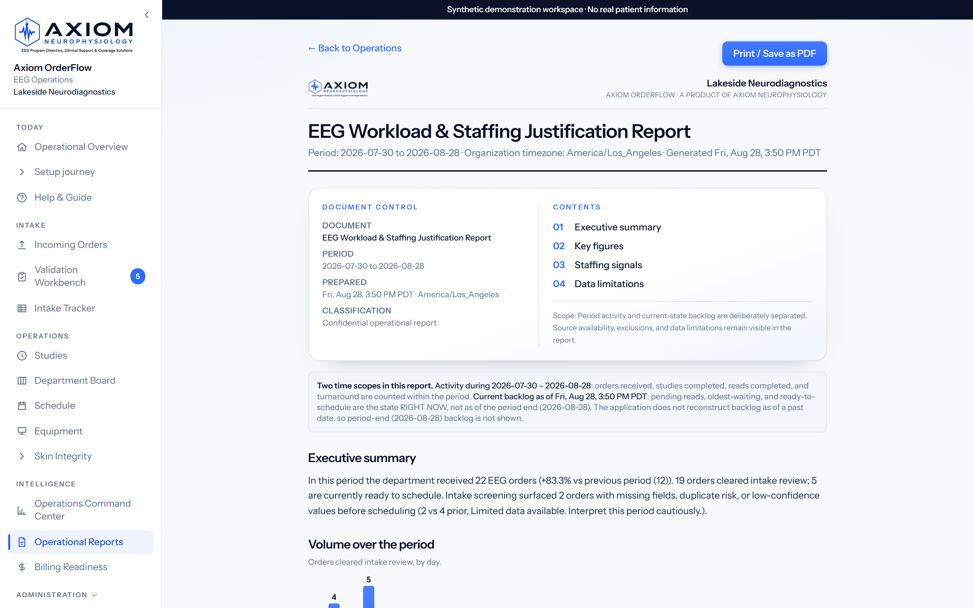Viewport: 973px width, 608px height.
Task: Click the Help & Guide question icon
Action: click(22, 198)
